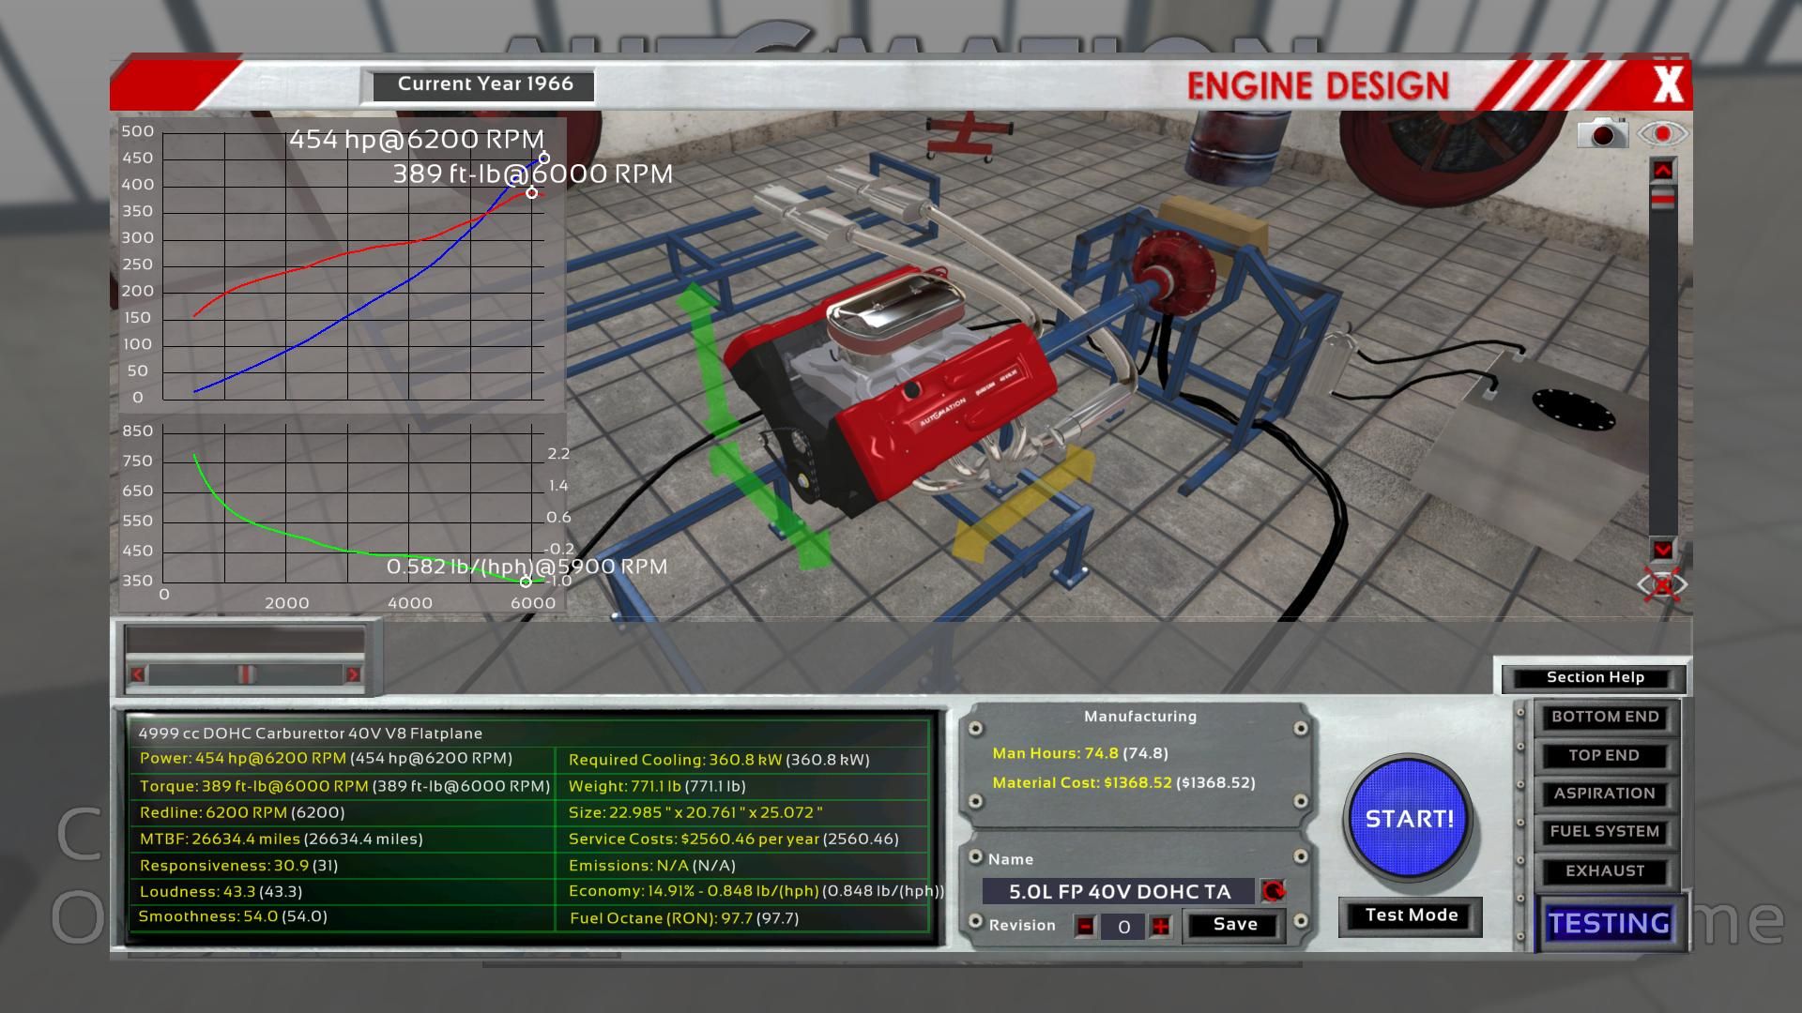Click the engine name input field
The height and width of the screenshot is (1013, 1802).
[1119, 891]
